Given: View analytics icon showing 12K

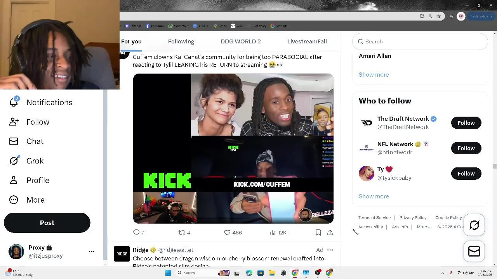Looking at the screenshot, I should click(273, 232).
